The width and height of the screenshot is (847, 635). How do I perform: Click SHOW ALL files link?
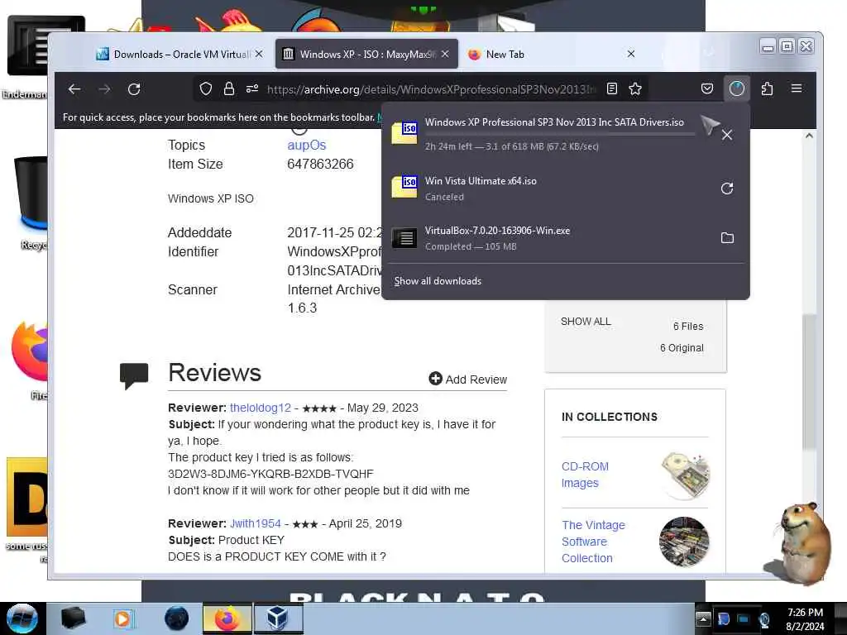(586, 322)
